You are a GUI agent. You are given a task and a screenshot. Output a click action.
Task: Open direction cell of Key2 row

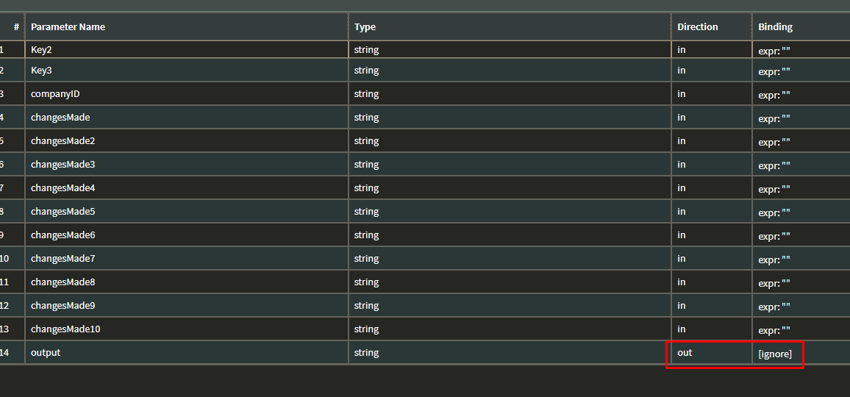711,49
